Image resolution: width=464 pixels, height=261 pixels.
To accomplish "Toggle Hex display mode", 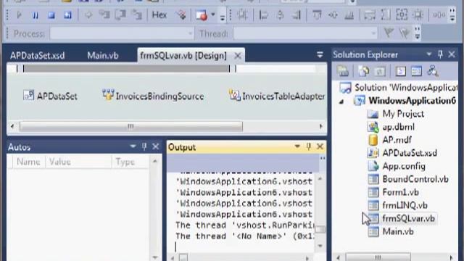I will 159,14.
